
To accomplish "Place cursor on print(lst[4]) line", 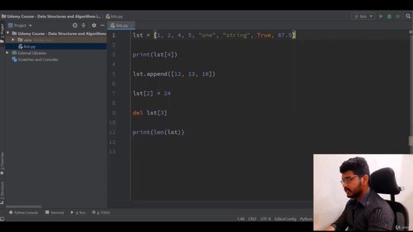I will (155, 55).
